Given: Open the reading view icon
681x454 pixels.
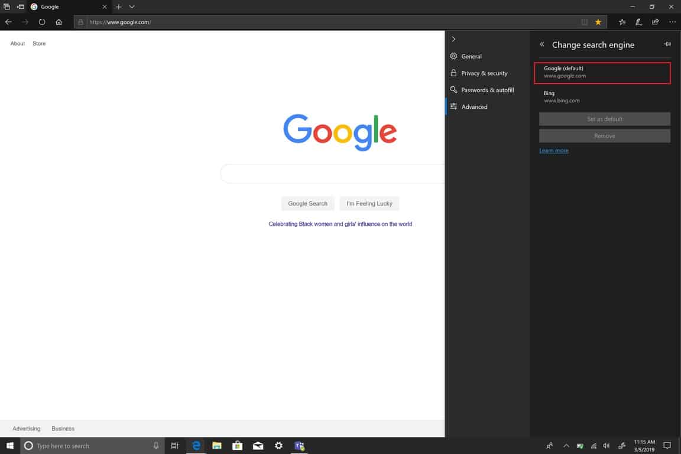Looking at the screenshot, I should coord(584,22).
